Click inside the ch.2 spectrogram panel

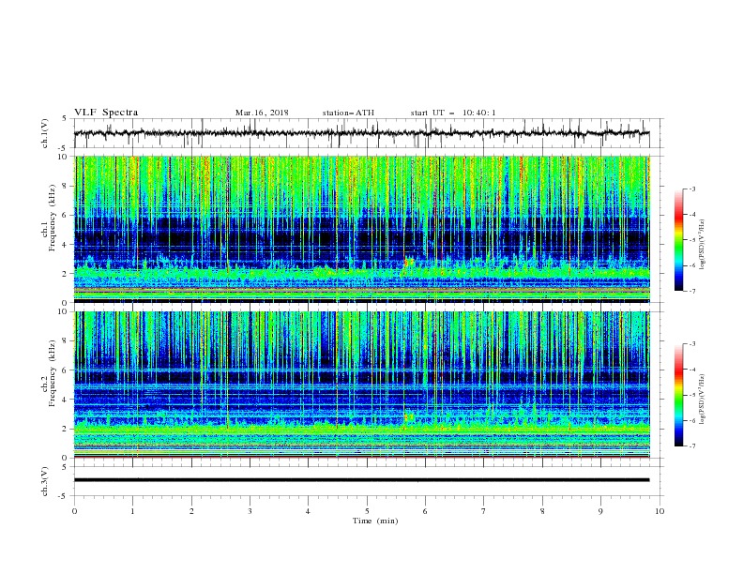[361, 385]
